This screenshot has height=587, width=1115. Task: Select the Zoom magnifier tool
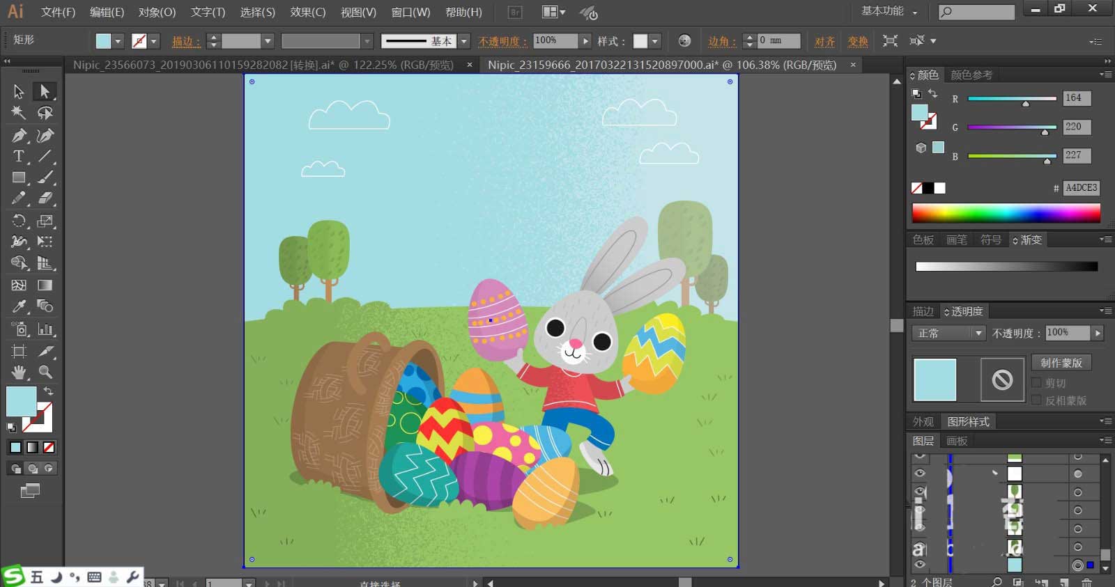[x=45, y=372]
